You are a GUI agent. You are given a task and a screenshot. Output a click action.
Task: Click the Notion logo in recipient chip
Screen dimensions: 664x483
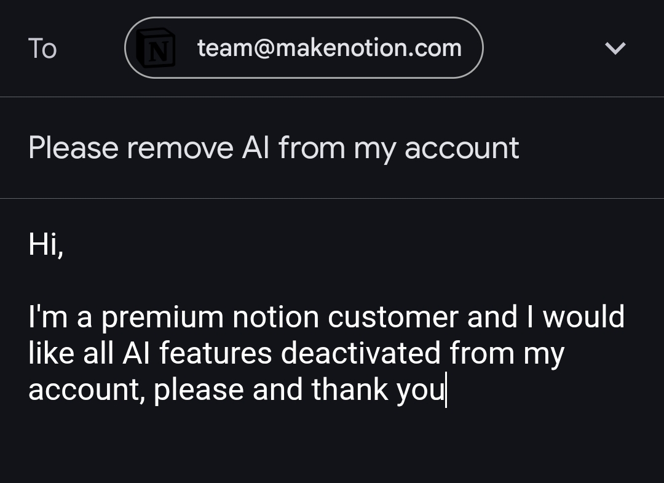[x=155, y=48]
